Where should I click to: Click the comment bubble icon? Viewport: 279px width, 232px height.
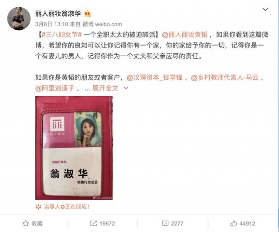tap(165, 223)
